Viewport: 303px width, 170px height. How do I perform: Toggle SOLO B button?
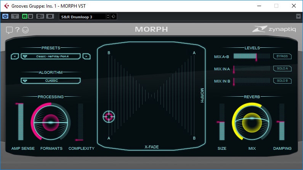coord(282,81)
